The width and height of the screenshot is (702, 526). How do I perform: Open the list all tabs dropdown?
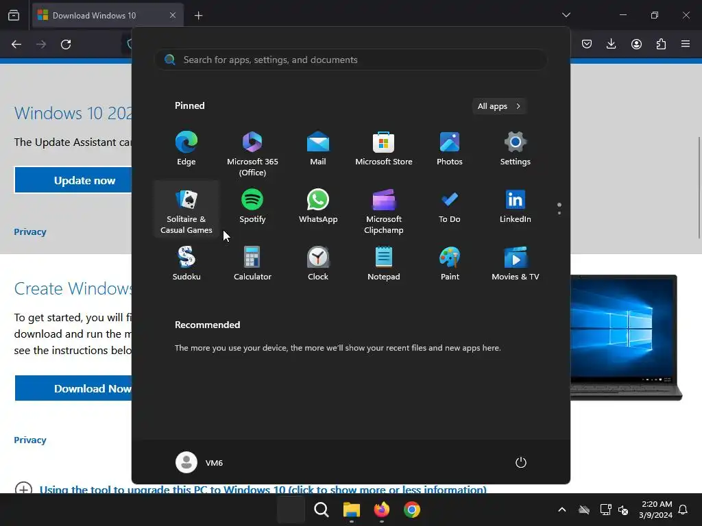click(566, 15)
